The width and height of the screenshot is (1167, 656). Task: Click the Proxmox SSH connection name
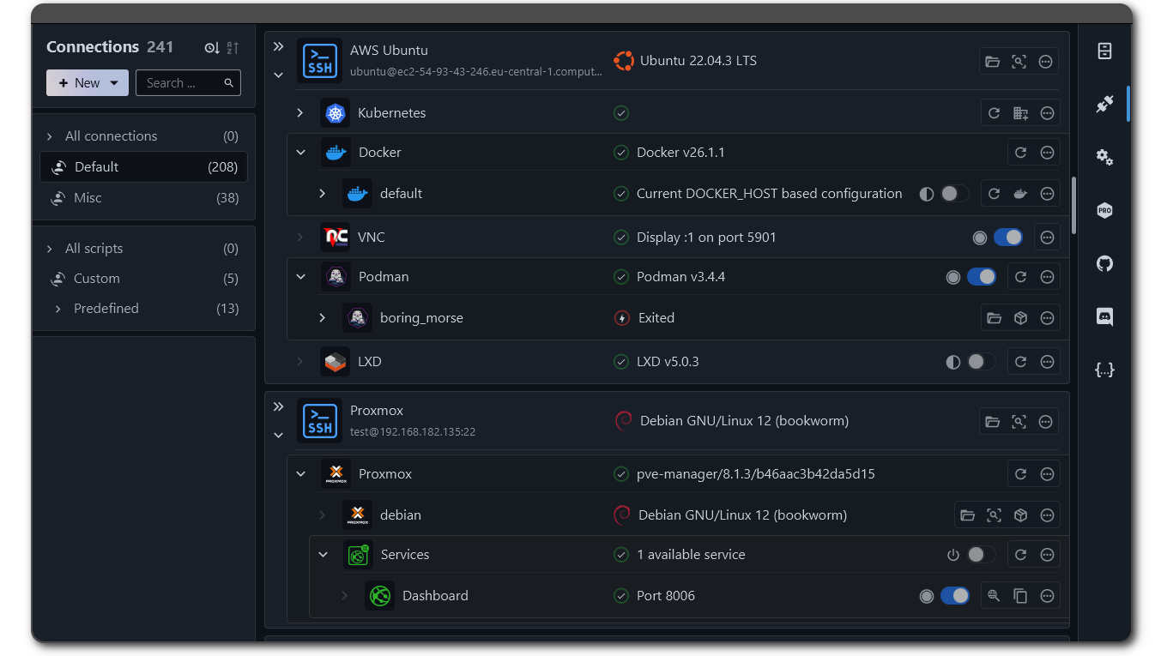[377, 411]
